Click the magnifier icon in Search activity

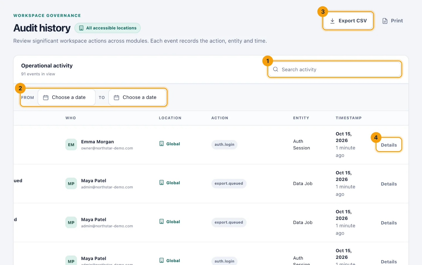point(275,69)
